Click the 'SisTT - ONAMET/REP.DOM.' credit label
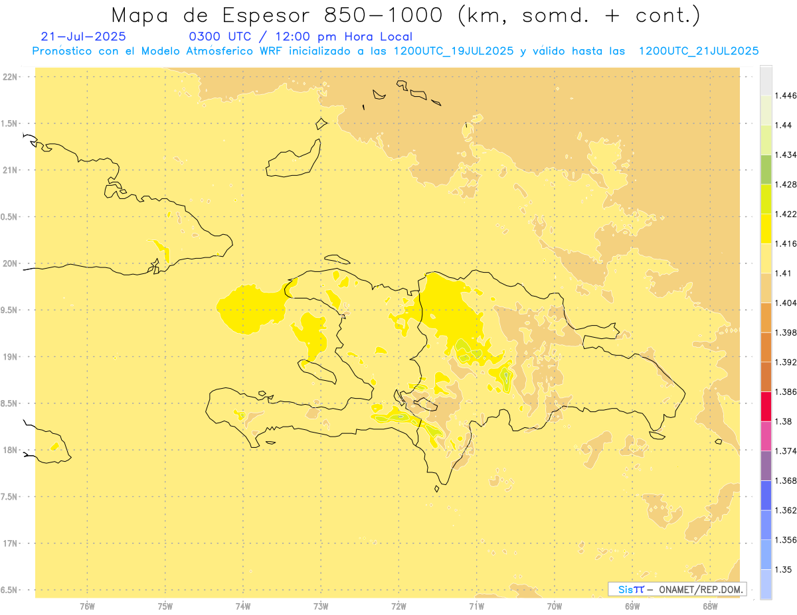797x615 pixels. click(677, 589)
